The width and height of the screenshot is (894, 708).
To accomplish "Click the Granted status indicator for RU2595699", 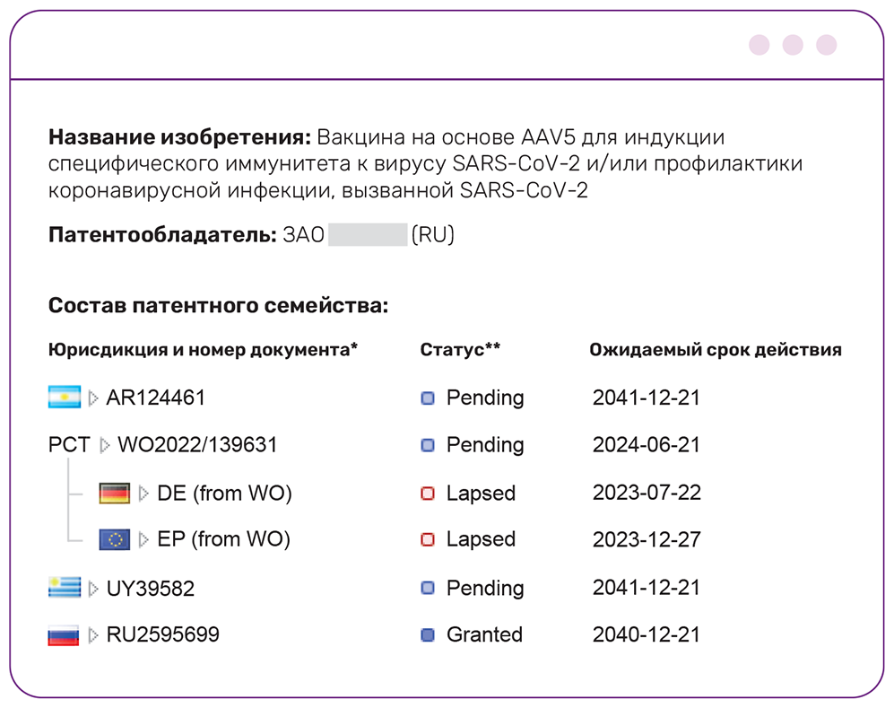I will 428,635.
